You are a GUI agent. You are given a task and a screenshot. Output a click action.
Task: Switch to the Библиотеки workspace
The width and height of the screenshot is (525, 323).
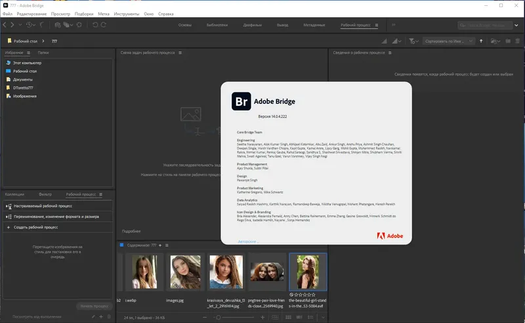(x=217, y=25)
